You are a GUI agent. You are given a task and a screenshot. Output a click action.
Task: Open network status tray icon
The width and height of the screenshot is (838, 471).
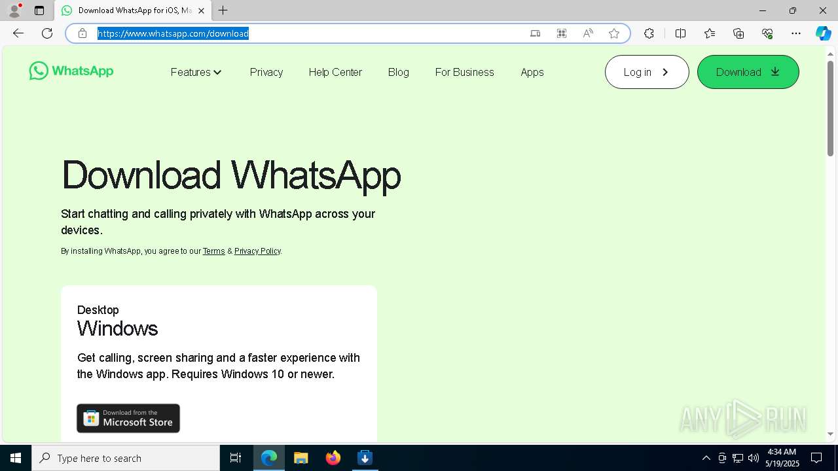[x=738, y=458]
